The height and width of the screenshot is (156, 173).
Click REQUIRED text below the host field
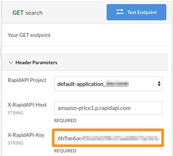pos(65,121)
